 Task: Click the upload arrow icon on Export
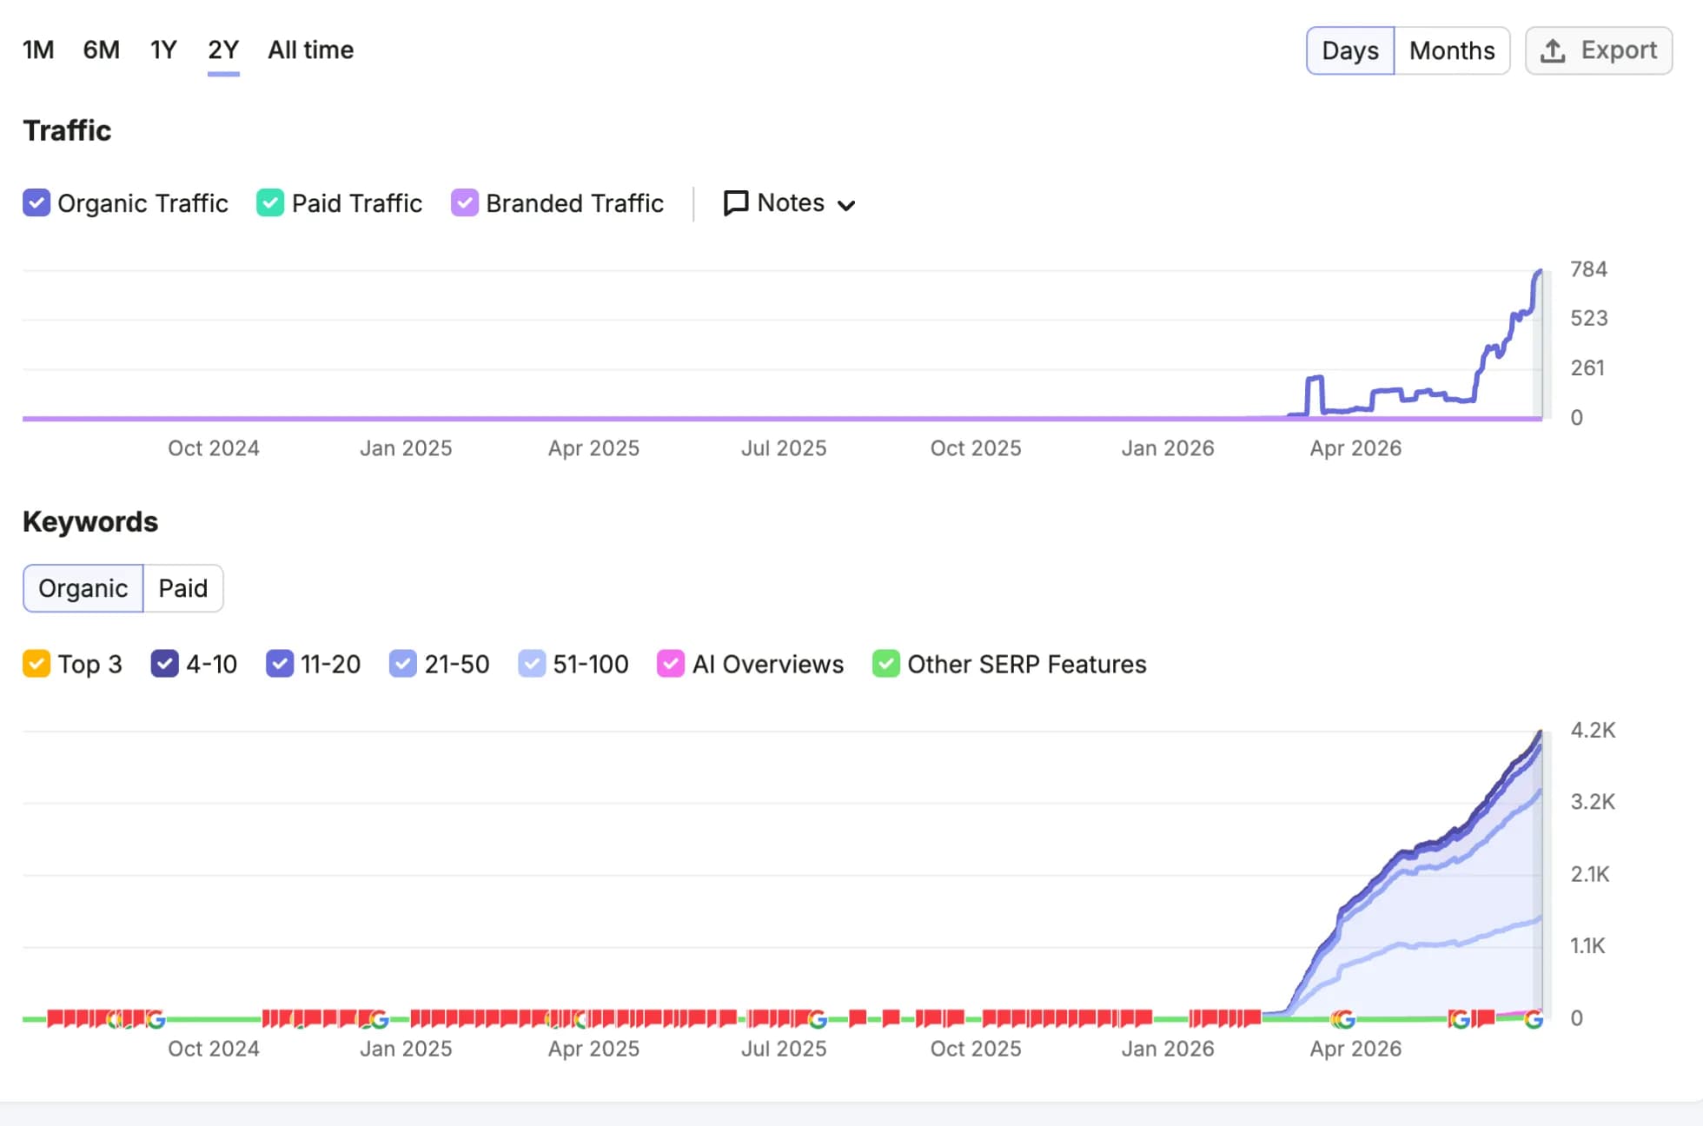pyautogui.click(x=1553, y=51)
